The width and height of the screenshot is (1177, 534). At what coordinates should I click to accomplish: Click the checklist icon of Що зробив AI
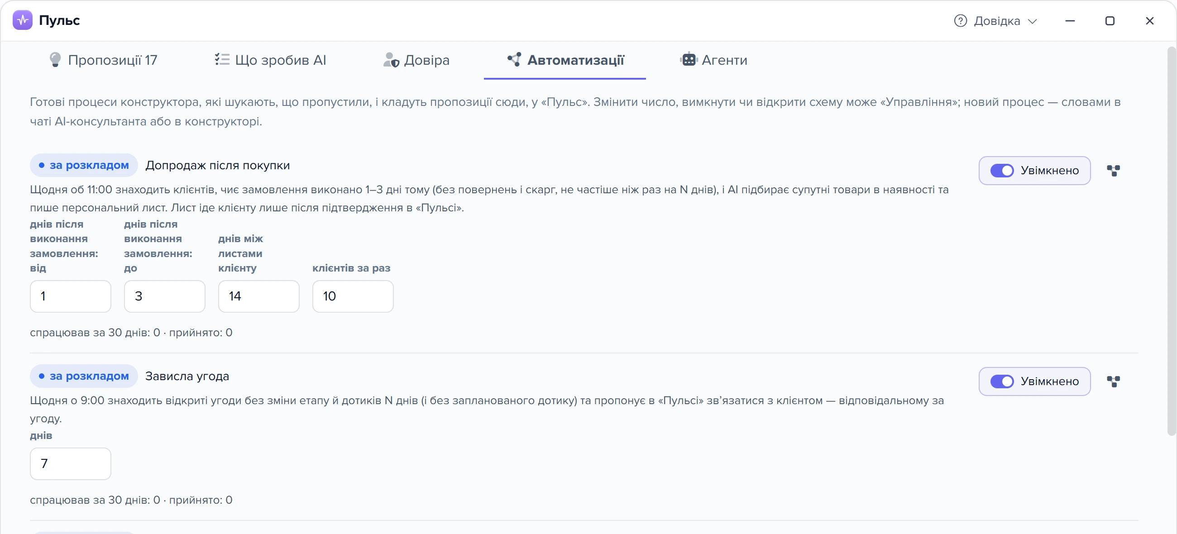pyautogui.click(x=222, y=59)
